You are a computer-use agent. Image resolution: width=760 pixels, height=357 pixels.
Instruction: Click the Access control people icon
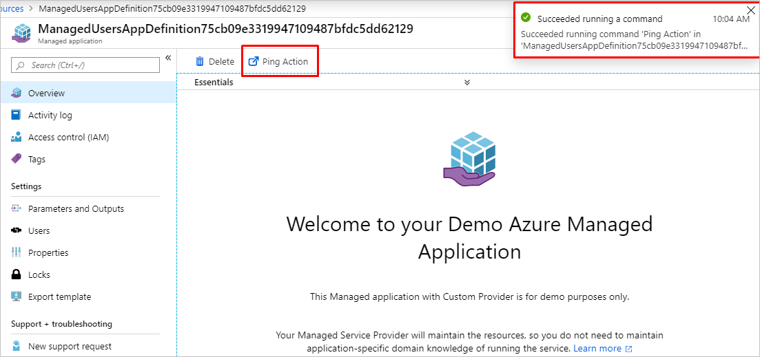coord(17,137)
